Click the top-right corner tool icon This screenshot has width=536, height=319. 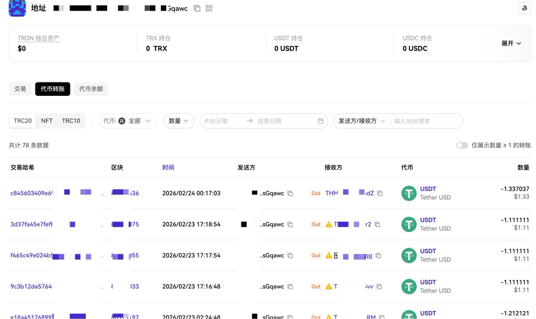click(x=524, y=8)
